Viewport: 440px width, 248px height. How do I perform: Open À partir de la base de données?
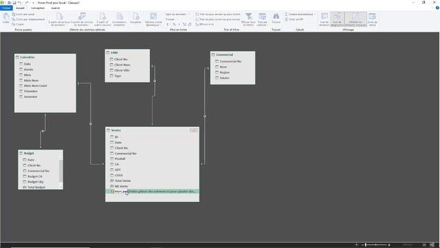pyautogui.click(x=59, y=19)
